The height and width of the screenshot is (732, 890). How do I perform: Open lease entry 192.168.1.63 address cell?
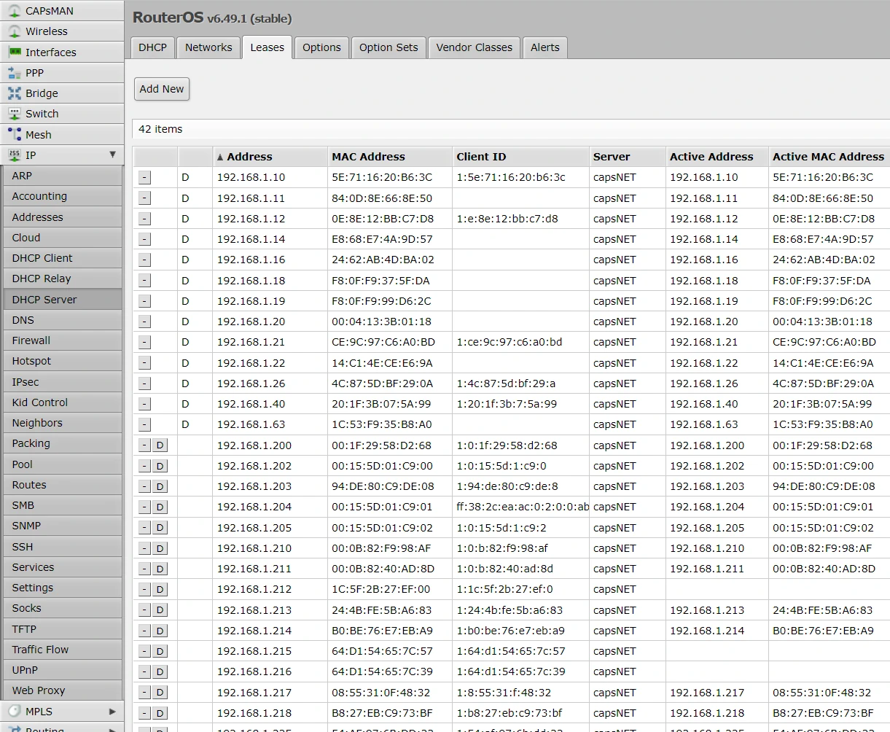click(251, 424)
